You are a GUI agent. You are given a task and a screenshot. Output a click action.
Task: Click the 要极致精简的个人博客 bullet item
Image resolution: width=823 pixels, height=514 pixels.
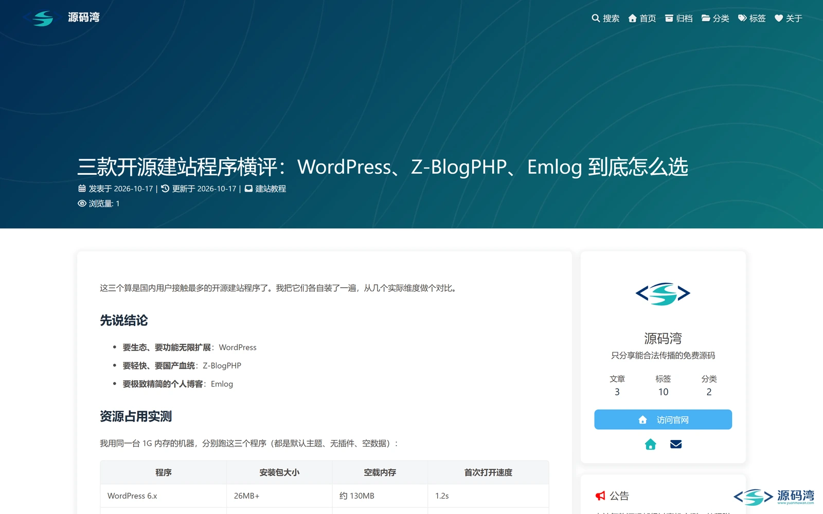(178, 384)
